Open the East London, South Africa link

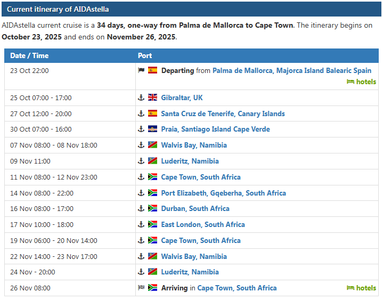pos(203,224)
